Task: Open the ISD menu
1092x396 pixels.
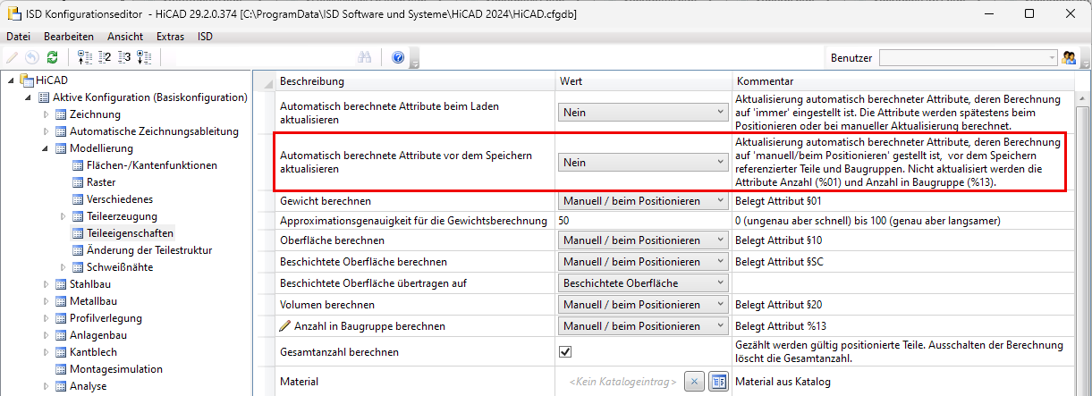Action: tap(206, 37)
